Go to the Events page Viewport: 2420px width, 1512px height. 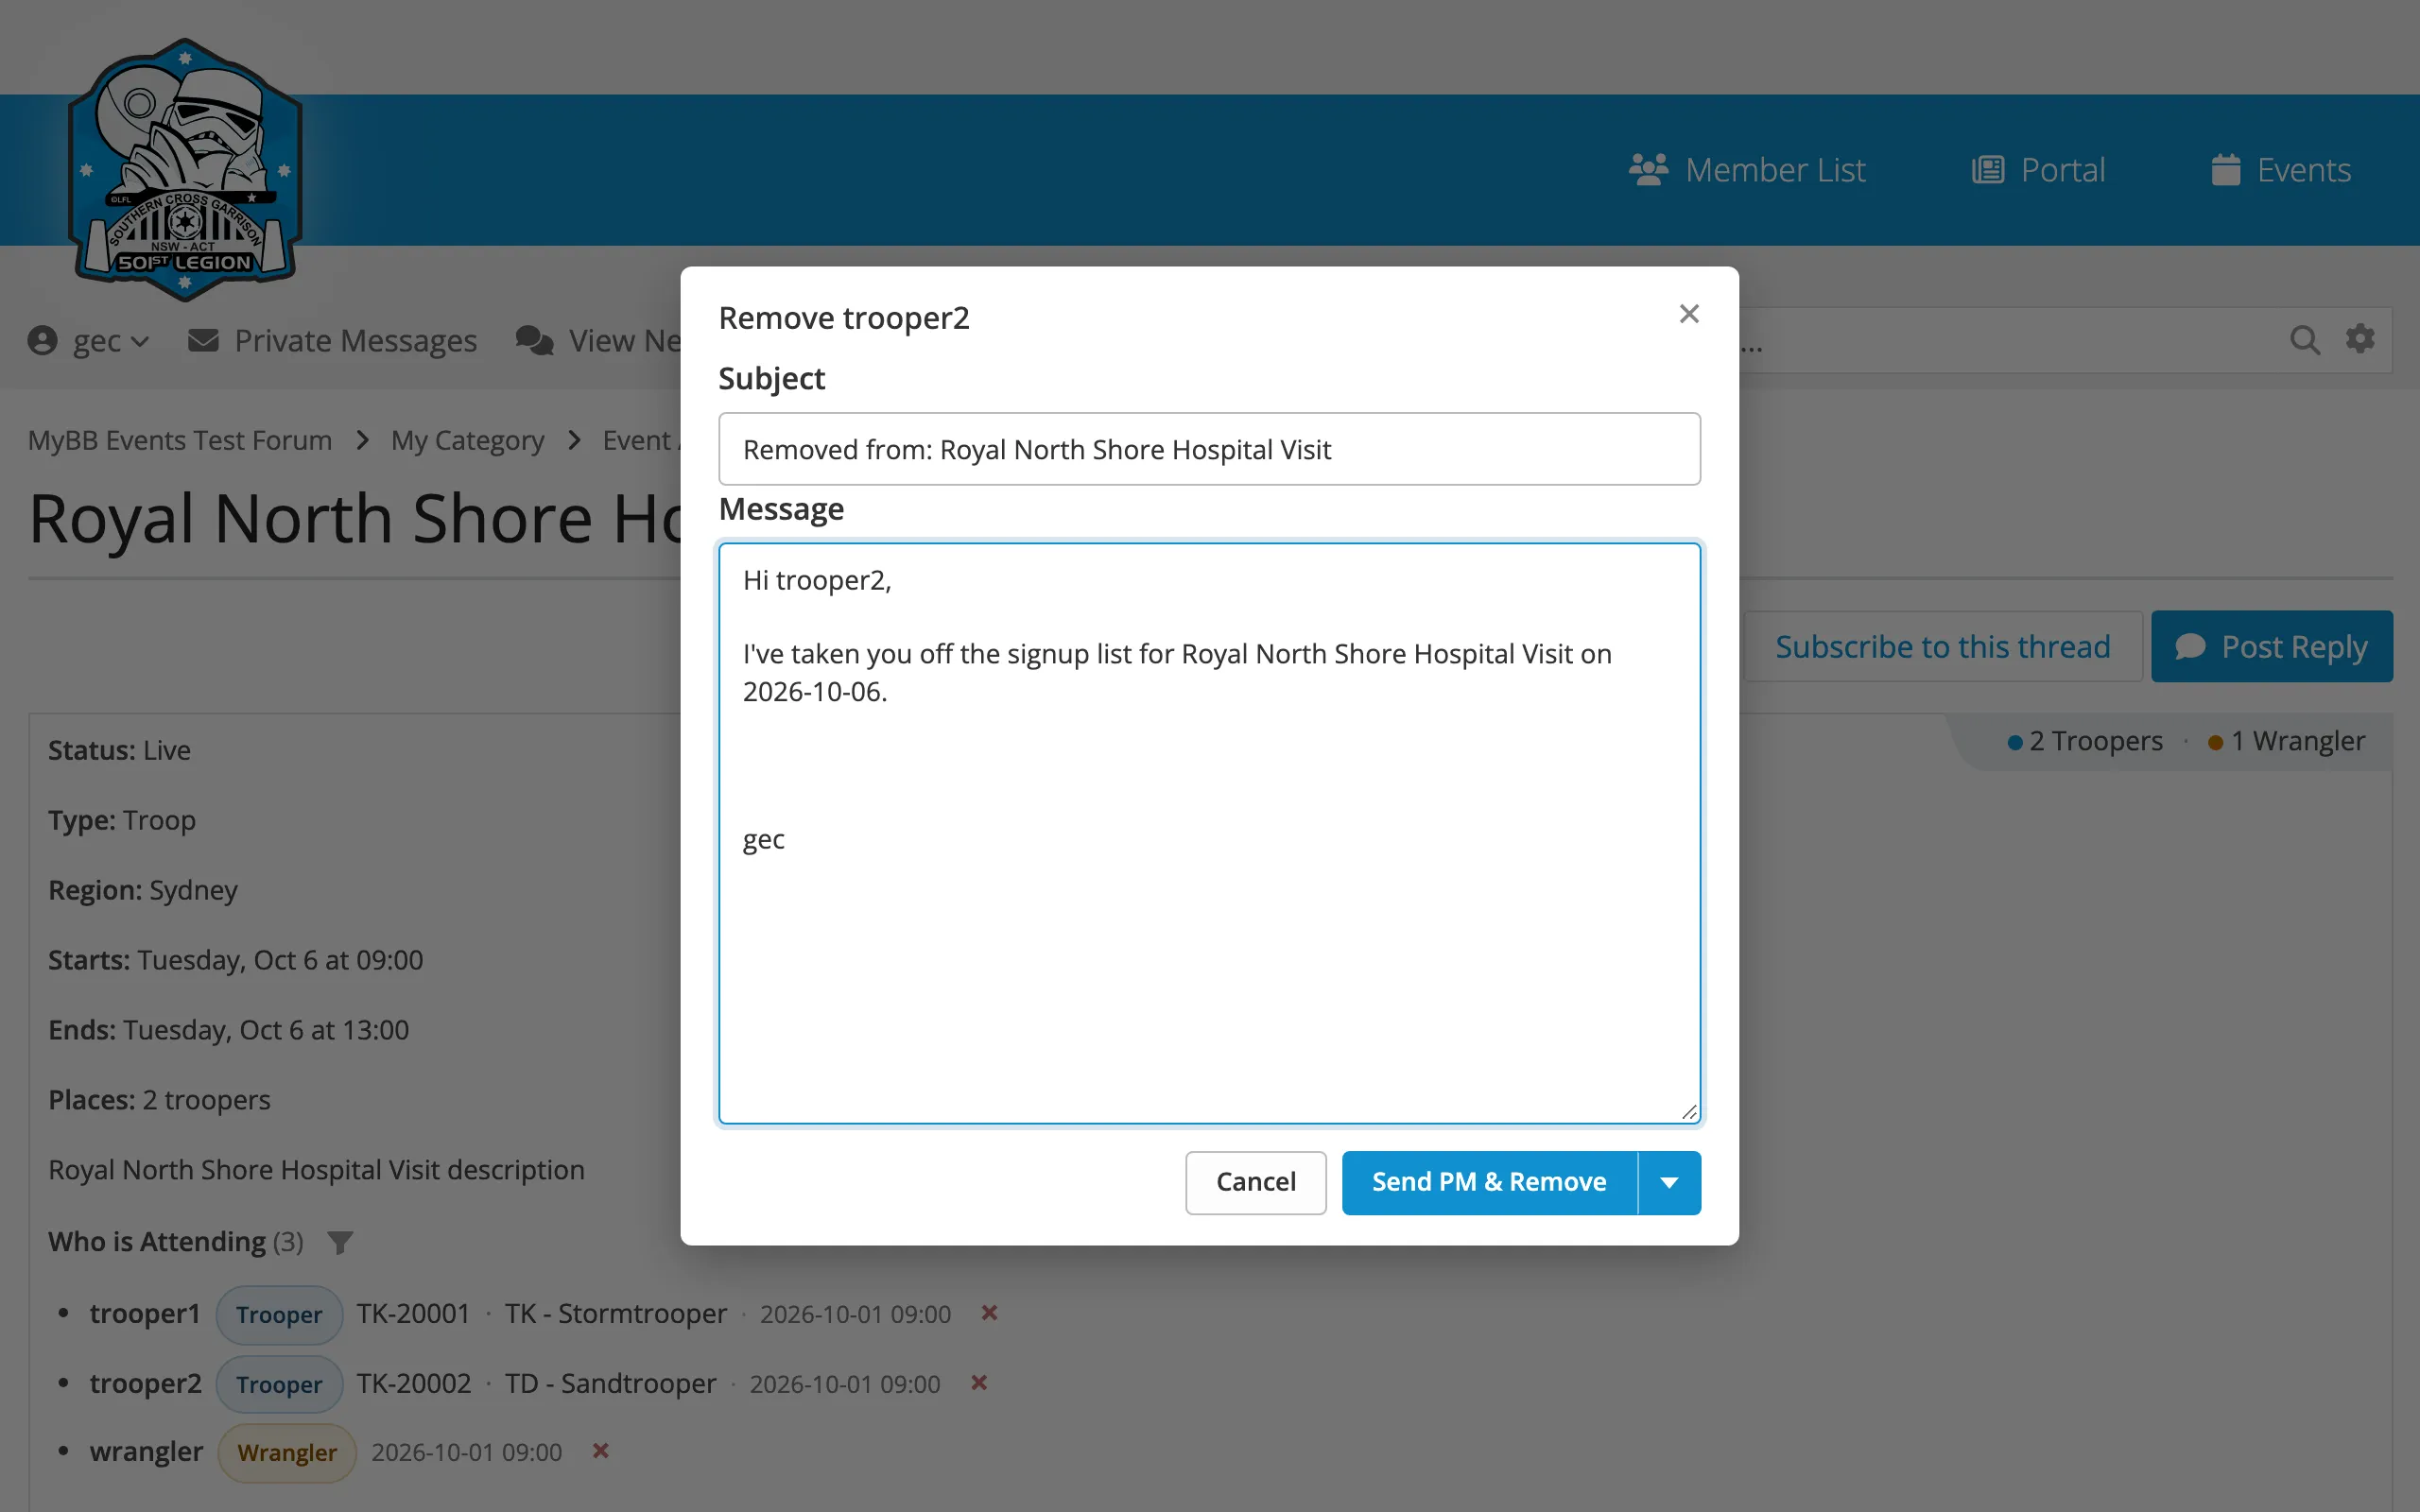[x=2281, y=170]
